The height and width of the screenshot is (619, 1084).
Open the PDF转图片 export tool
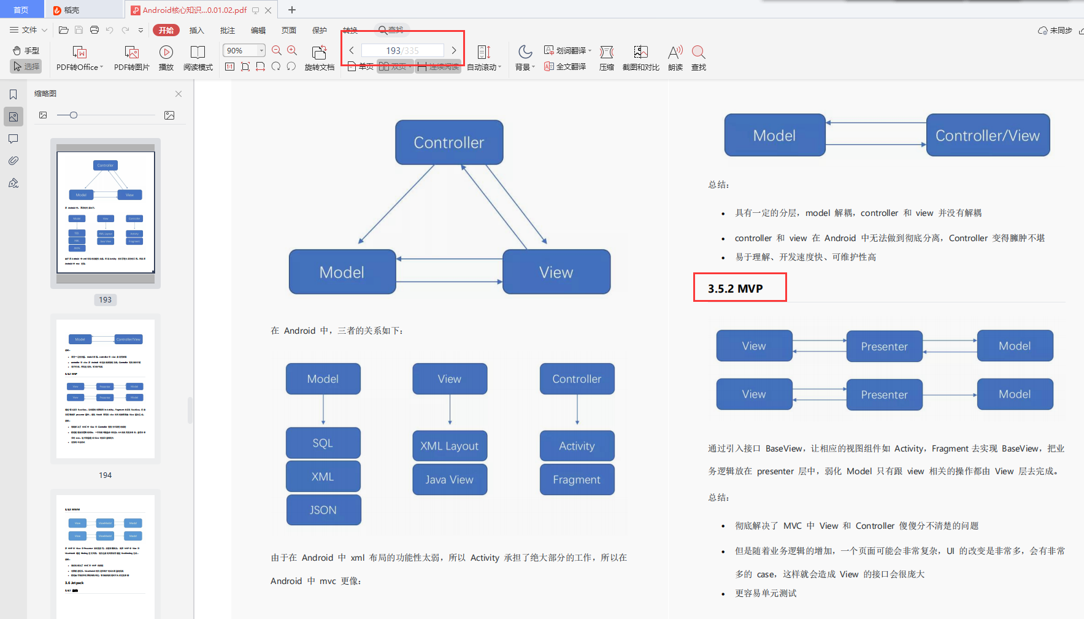click(x=131, y=53)
